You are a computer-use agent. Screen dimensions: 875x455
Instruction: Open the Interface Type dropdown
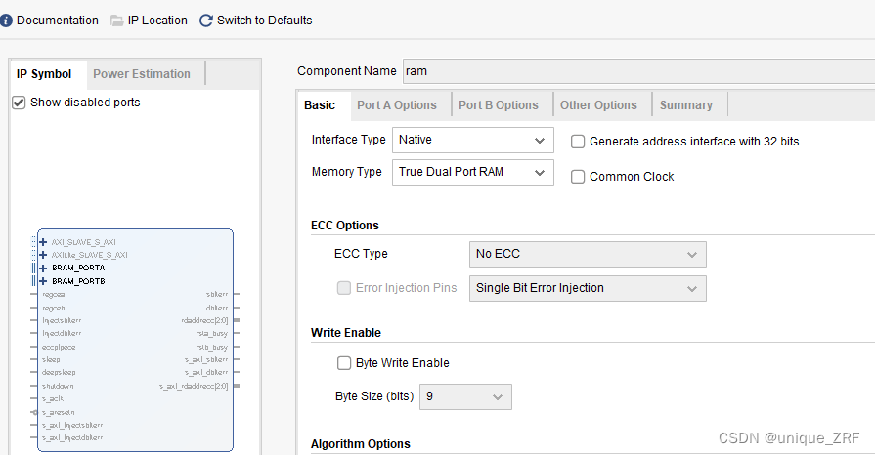(472, 141)
